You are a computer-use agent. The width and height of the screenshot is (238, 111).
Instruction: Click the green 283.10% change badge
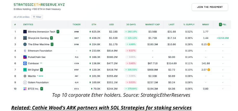coord(131,32)
